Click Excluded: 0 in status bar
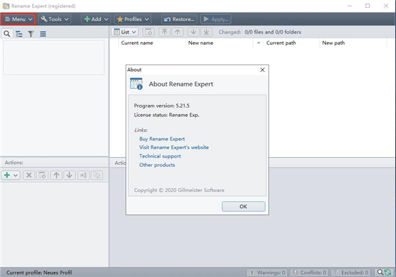This screenshot has height=277, width=396. click(351, 272)
